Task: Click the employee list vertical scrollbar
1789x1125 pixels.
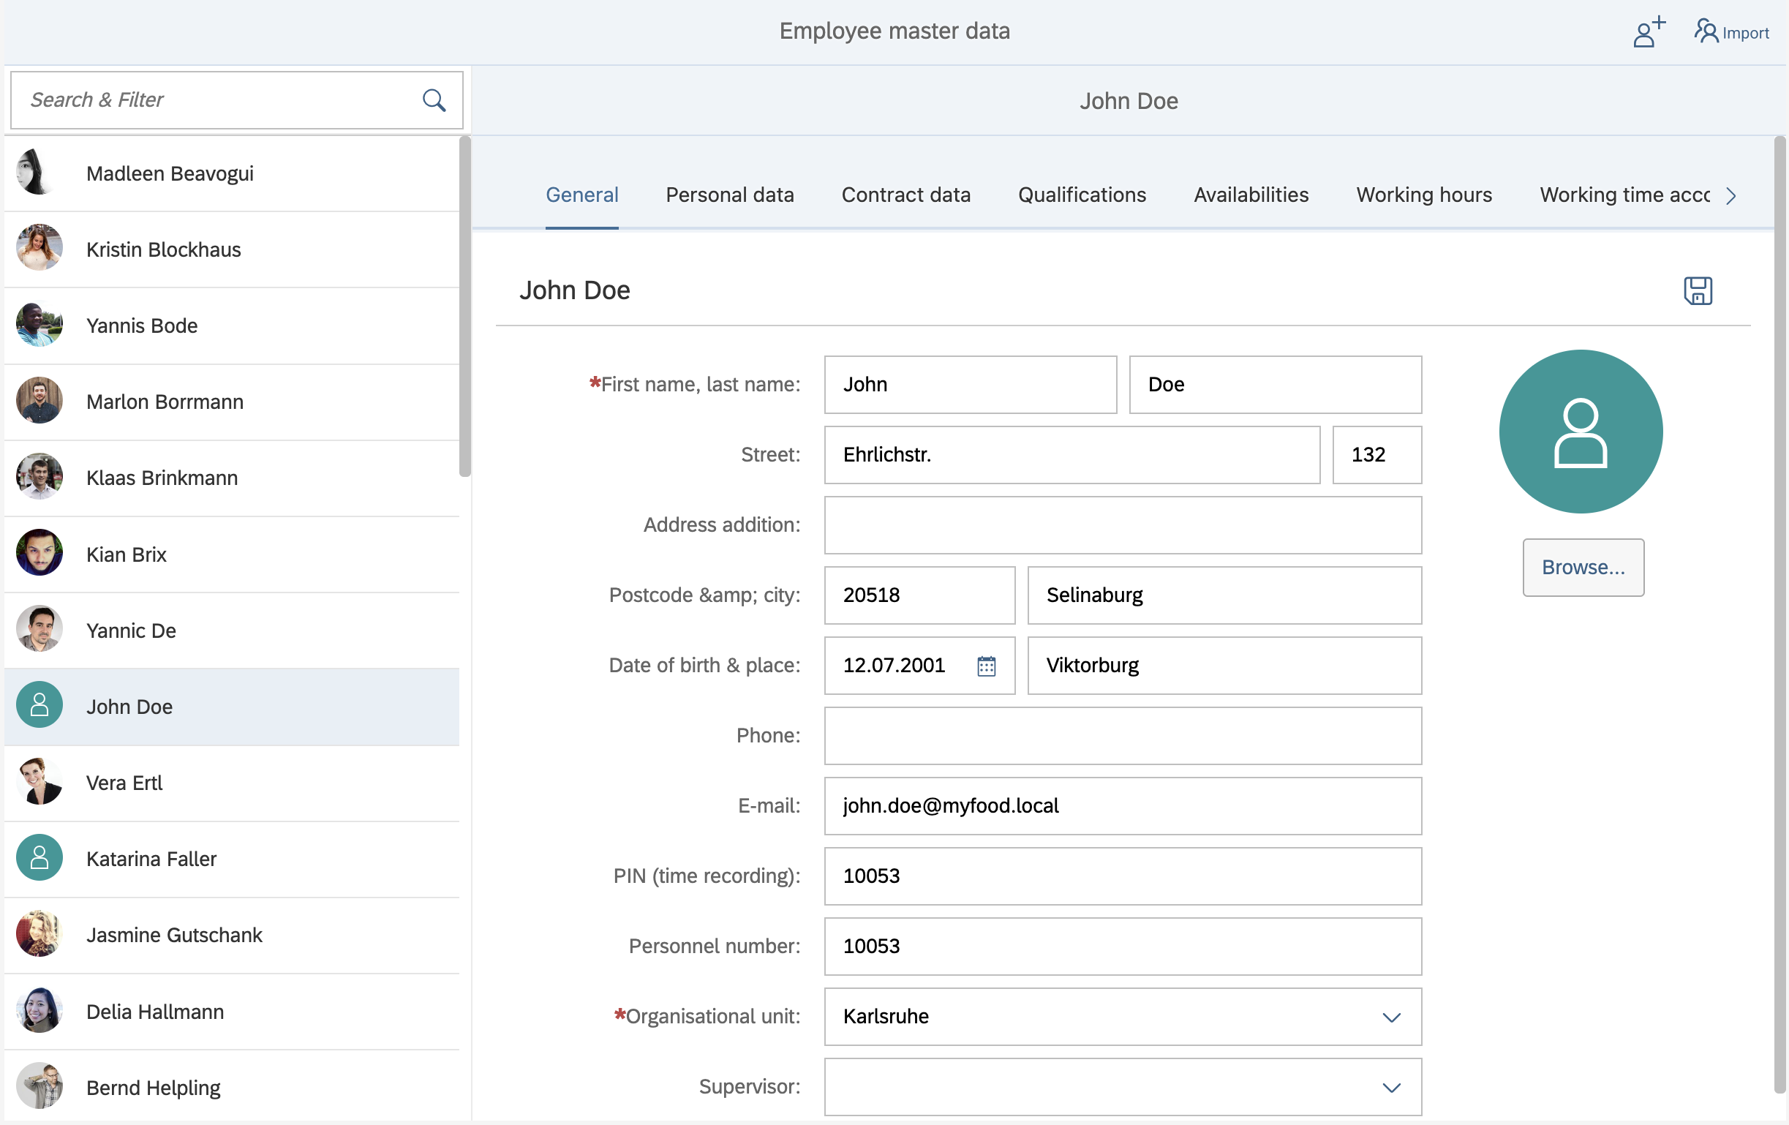Action: tap(465, 306)
